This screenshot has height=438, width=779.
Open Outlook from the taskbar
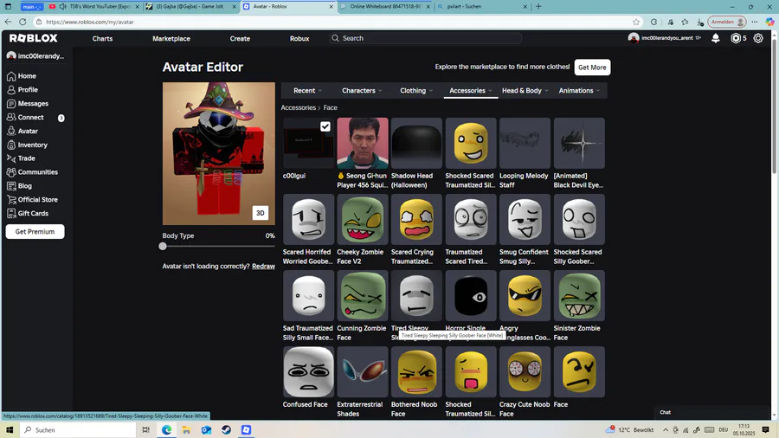[206, 429]
